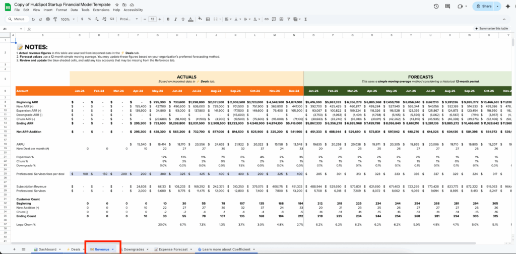Screen dimensions: 516x254
Task: Click the font size input field
Action: tap(152, 19)
